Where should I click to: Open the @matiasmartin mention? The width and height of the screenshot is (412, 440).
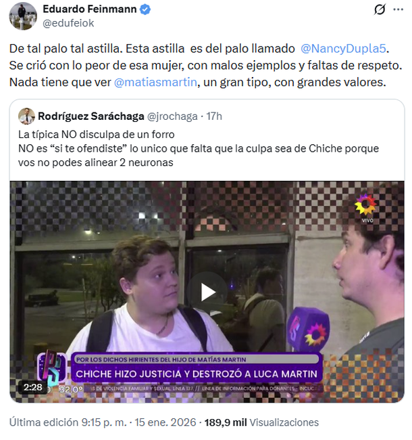click(155, 82)
